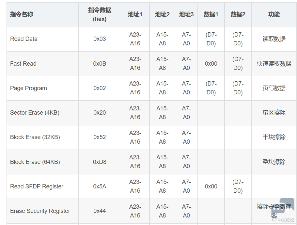This screenshot has height=225, width=297.
Task: Click the 地址1 column header
Action: (x=135, y=14)
